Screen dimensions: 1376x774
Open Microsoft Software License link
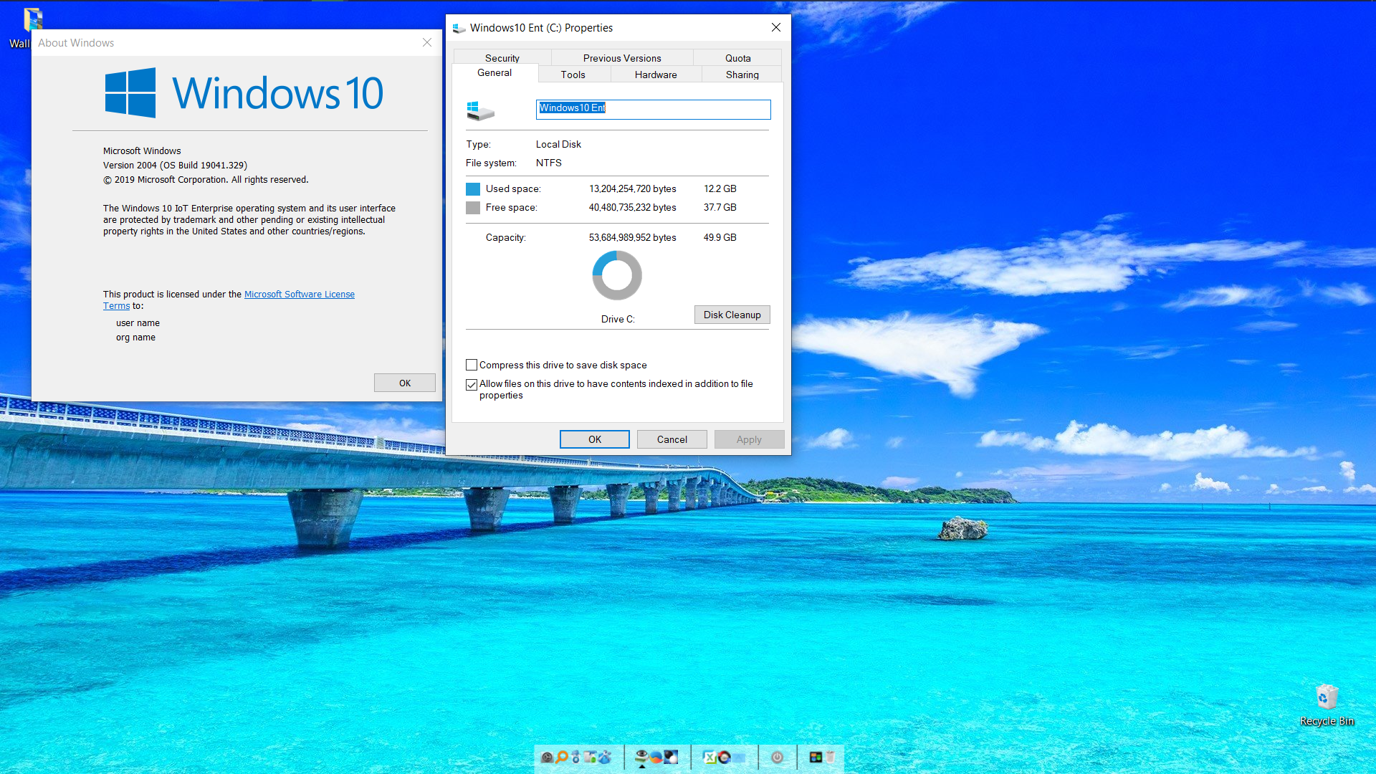click(x=300, y=294)
